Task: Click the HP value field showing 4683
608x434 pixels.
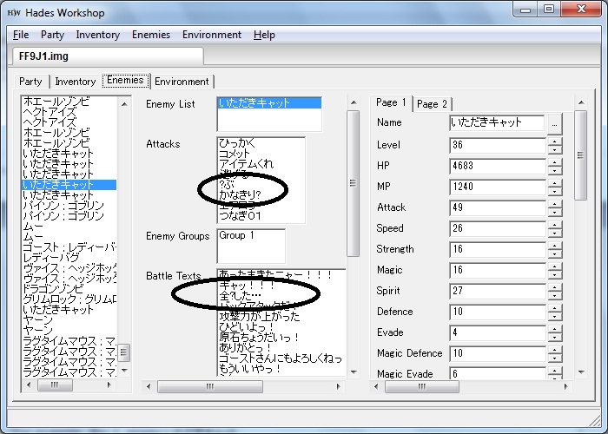Action: tap(498, 167)
